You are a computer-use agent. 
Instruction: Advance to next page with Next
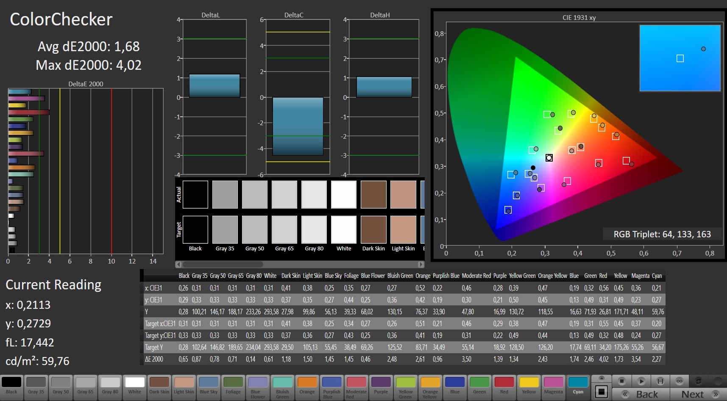point(698,394)
